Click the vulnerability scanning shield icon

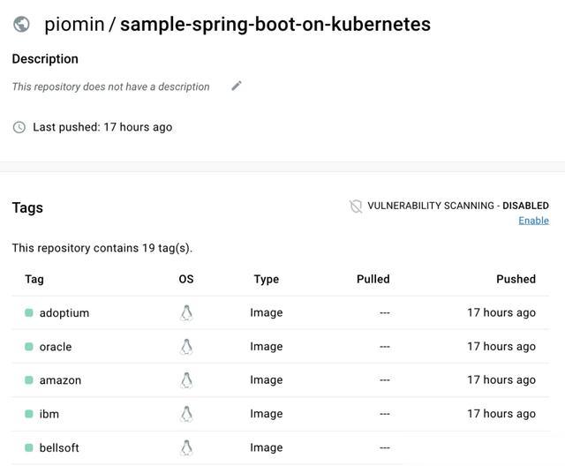[x=356, y=206]
